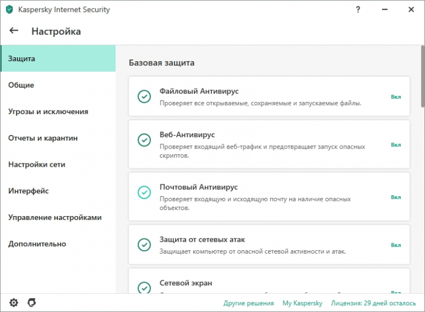This screenshot has width=425, height=312.
Task: Click Веб-Антивирус checkmark status icon
Action: click(x=144, y=140)
